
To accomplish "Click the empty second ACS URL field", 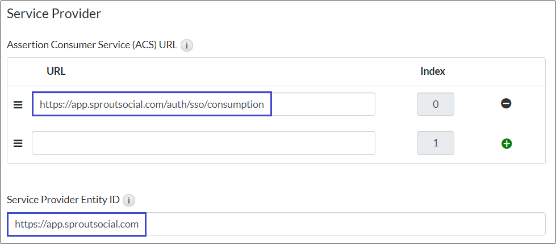I will pos(203,143).
